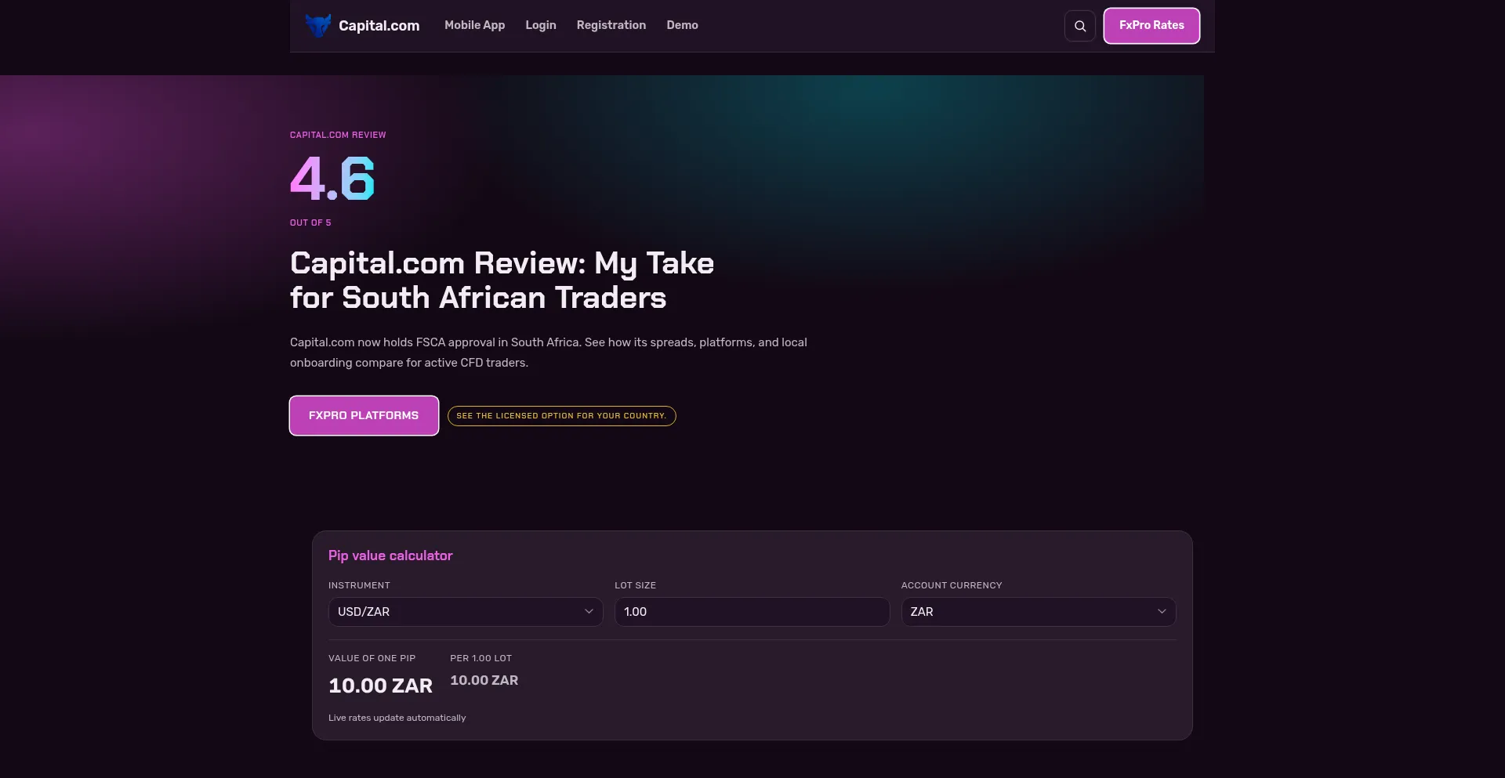Go to the Login nav item
This screenshot has height=778, width=1505.
click(x=541, y=25)
